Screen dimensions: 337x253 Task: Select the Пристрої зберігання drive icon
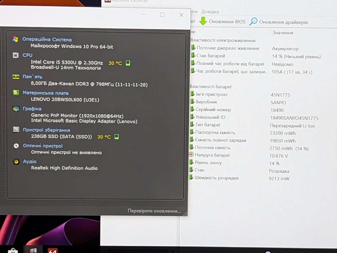[x=16, y=130]
